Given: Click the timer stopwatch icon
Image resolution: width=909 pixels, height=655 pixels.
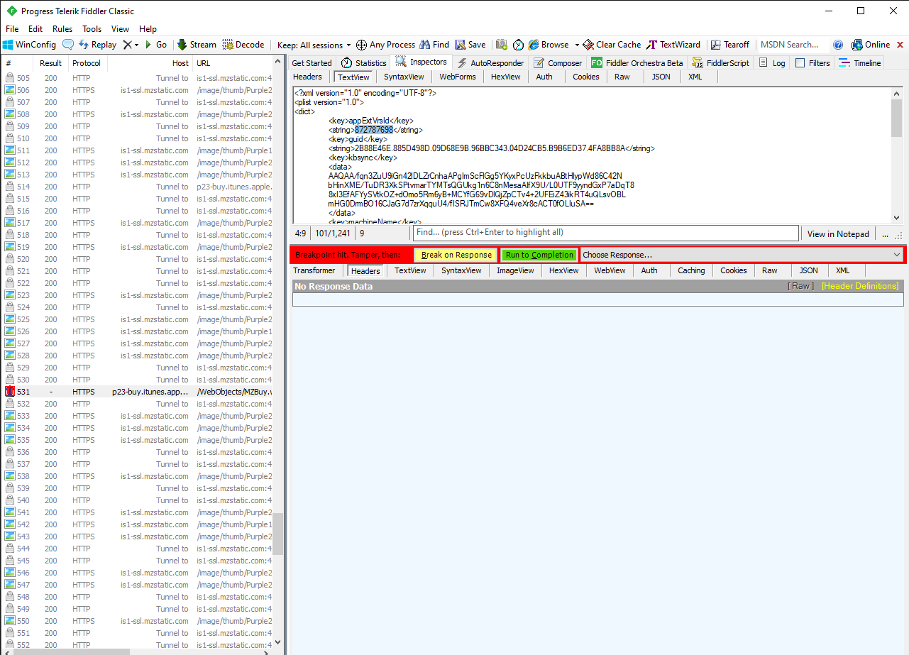Looking at the screenshot, I should point(518,45).
